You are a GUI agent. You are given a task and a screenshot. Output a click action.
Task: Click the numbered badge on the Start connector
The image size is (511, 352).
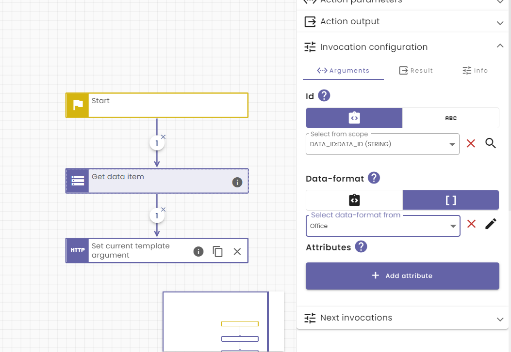(x=157, y=143)
